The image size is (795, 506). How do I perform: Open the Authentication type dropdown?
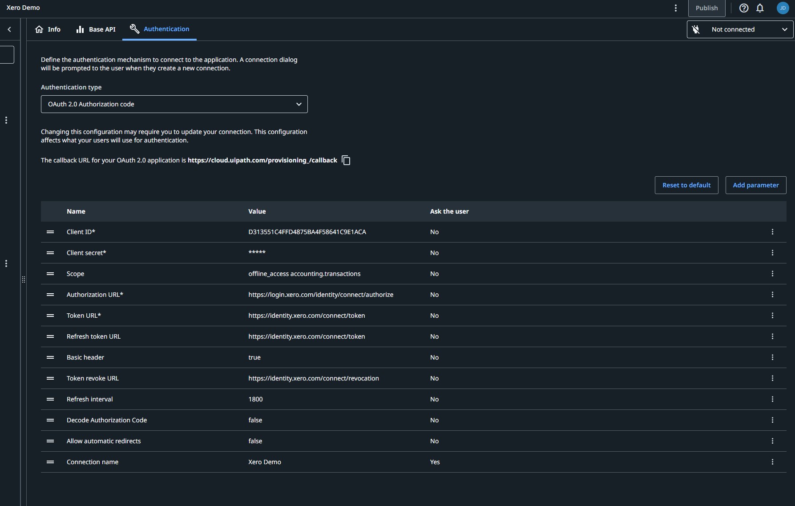174,104
